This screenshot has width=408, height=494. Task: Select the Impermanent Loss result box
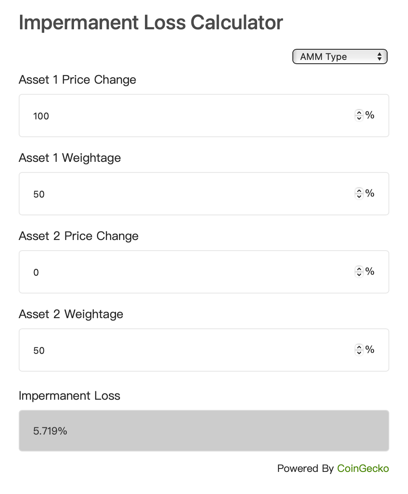[204, 431]
